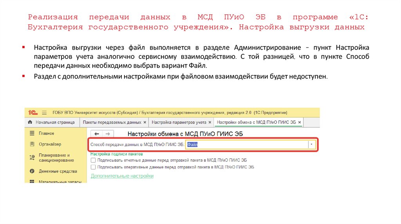Click the 1C logo icon
The width and height of the screenshot is (401, 224).
click(33, 113)
